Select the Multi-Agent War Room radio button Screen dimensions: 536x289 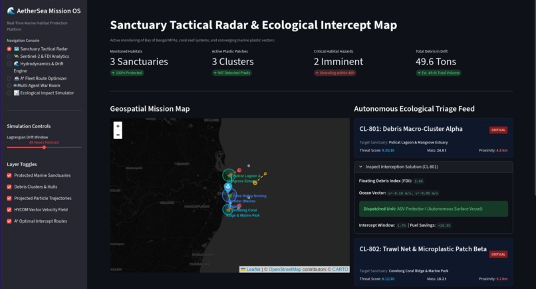pyautogui.click(x=9, y=86)
